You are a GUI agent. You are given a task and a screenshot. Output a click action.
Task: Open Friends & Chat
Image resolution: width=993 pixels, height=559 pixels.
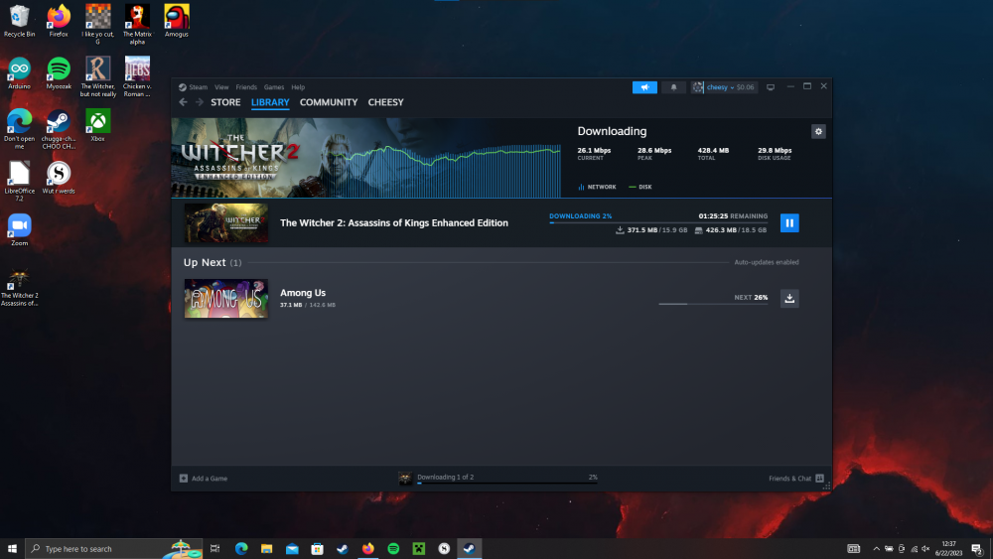(x=796, y=478)
